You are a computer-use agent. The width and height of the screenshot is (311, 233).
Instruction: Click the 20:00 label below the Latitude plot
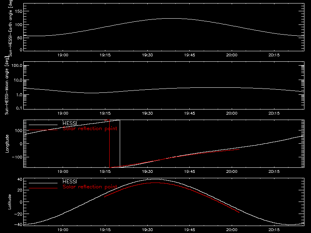(x=232, y=230)
